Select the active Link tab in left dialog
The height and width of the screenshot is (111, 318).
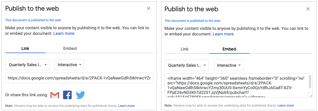[x=25, y=48]
